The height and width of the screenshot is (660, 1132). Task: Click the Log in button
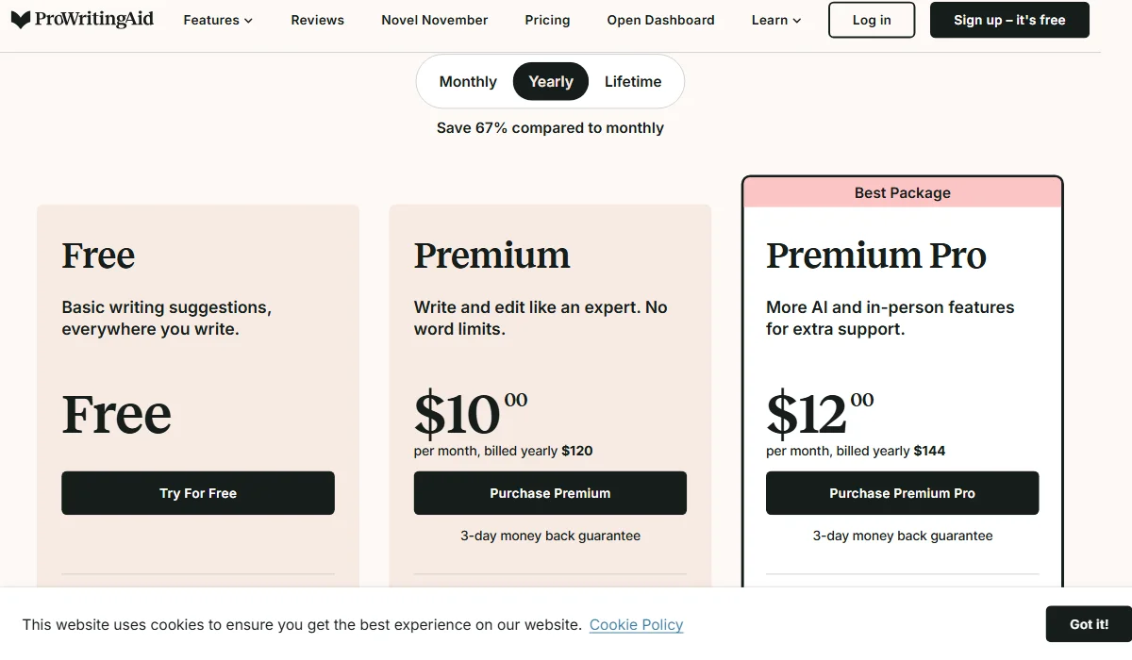tap(871, 20)
